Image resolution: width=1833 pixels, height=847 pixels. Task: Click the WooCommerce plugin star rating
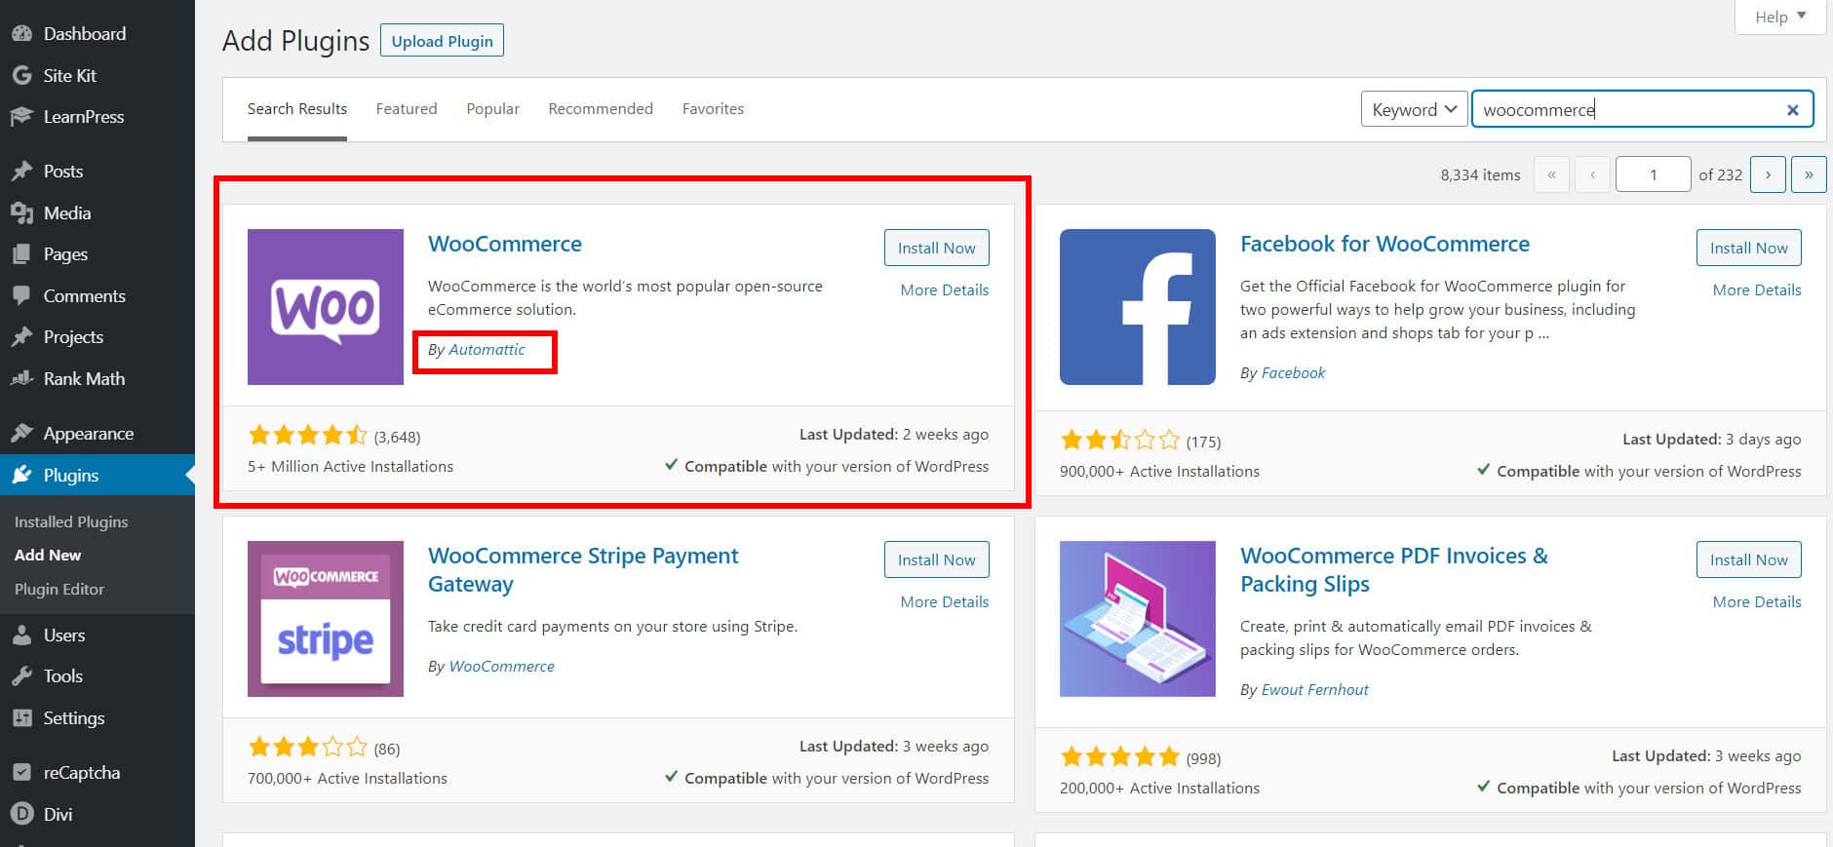click(x=308, y=435)
